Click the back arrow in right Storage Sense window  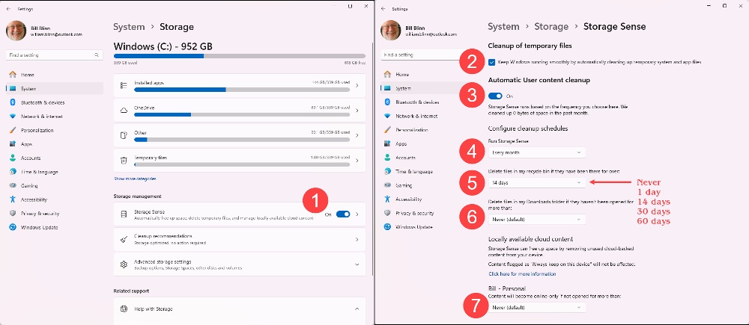383,8
